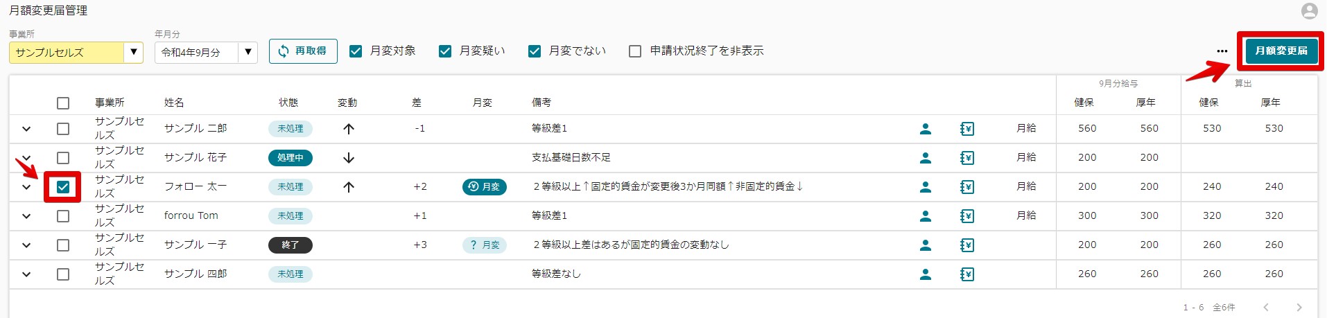Click the 月変 badge for フォロー 太一
Screen dimensions: 1327x318
coord(484,187)
